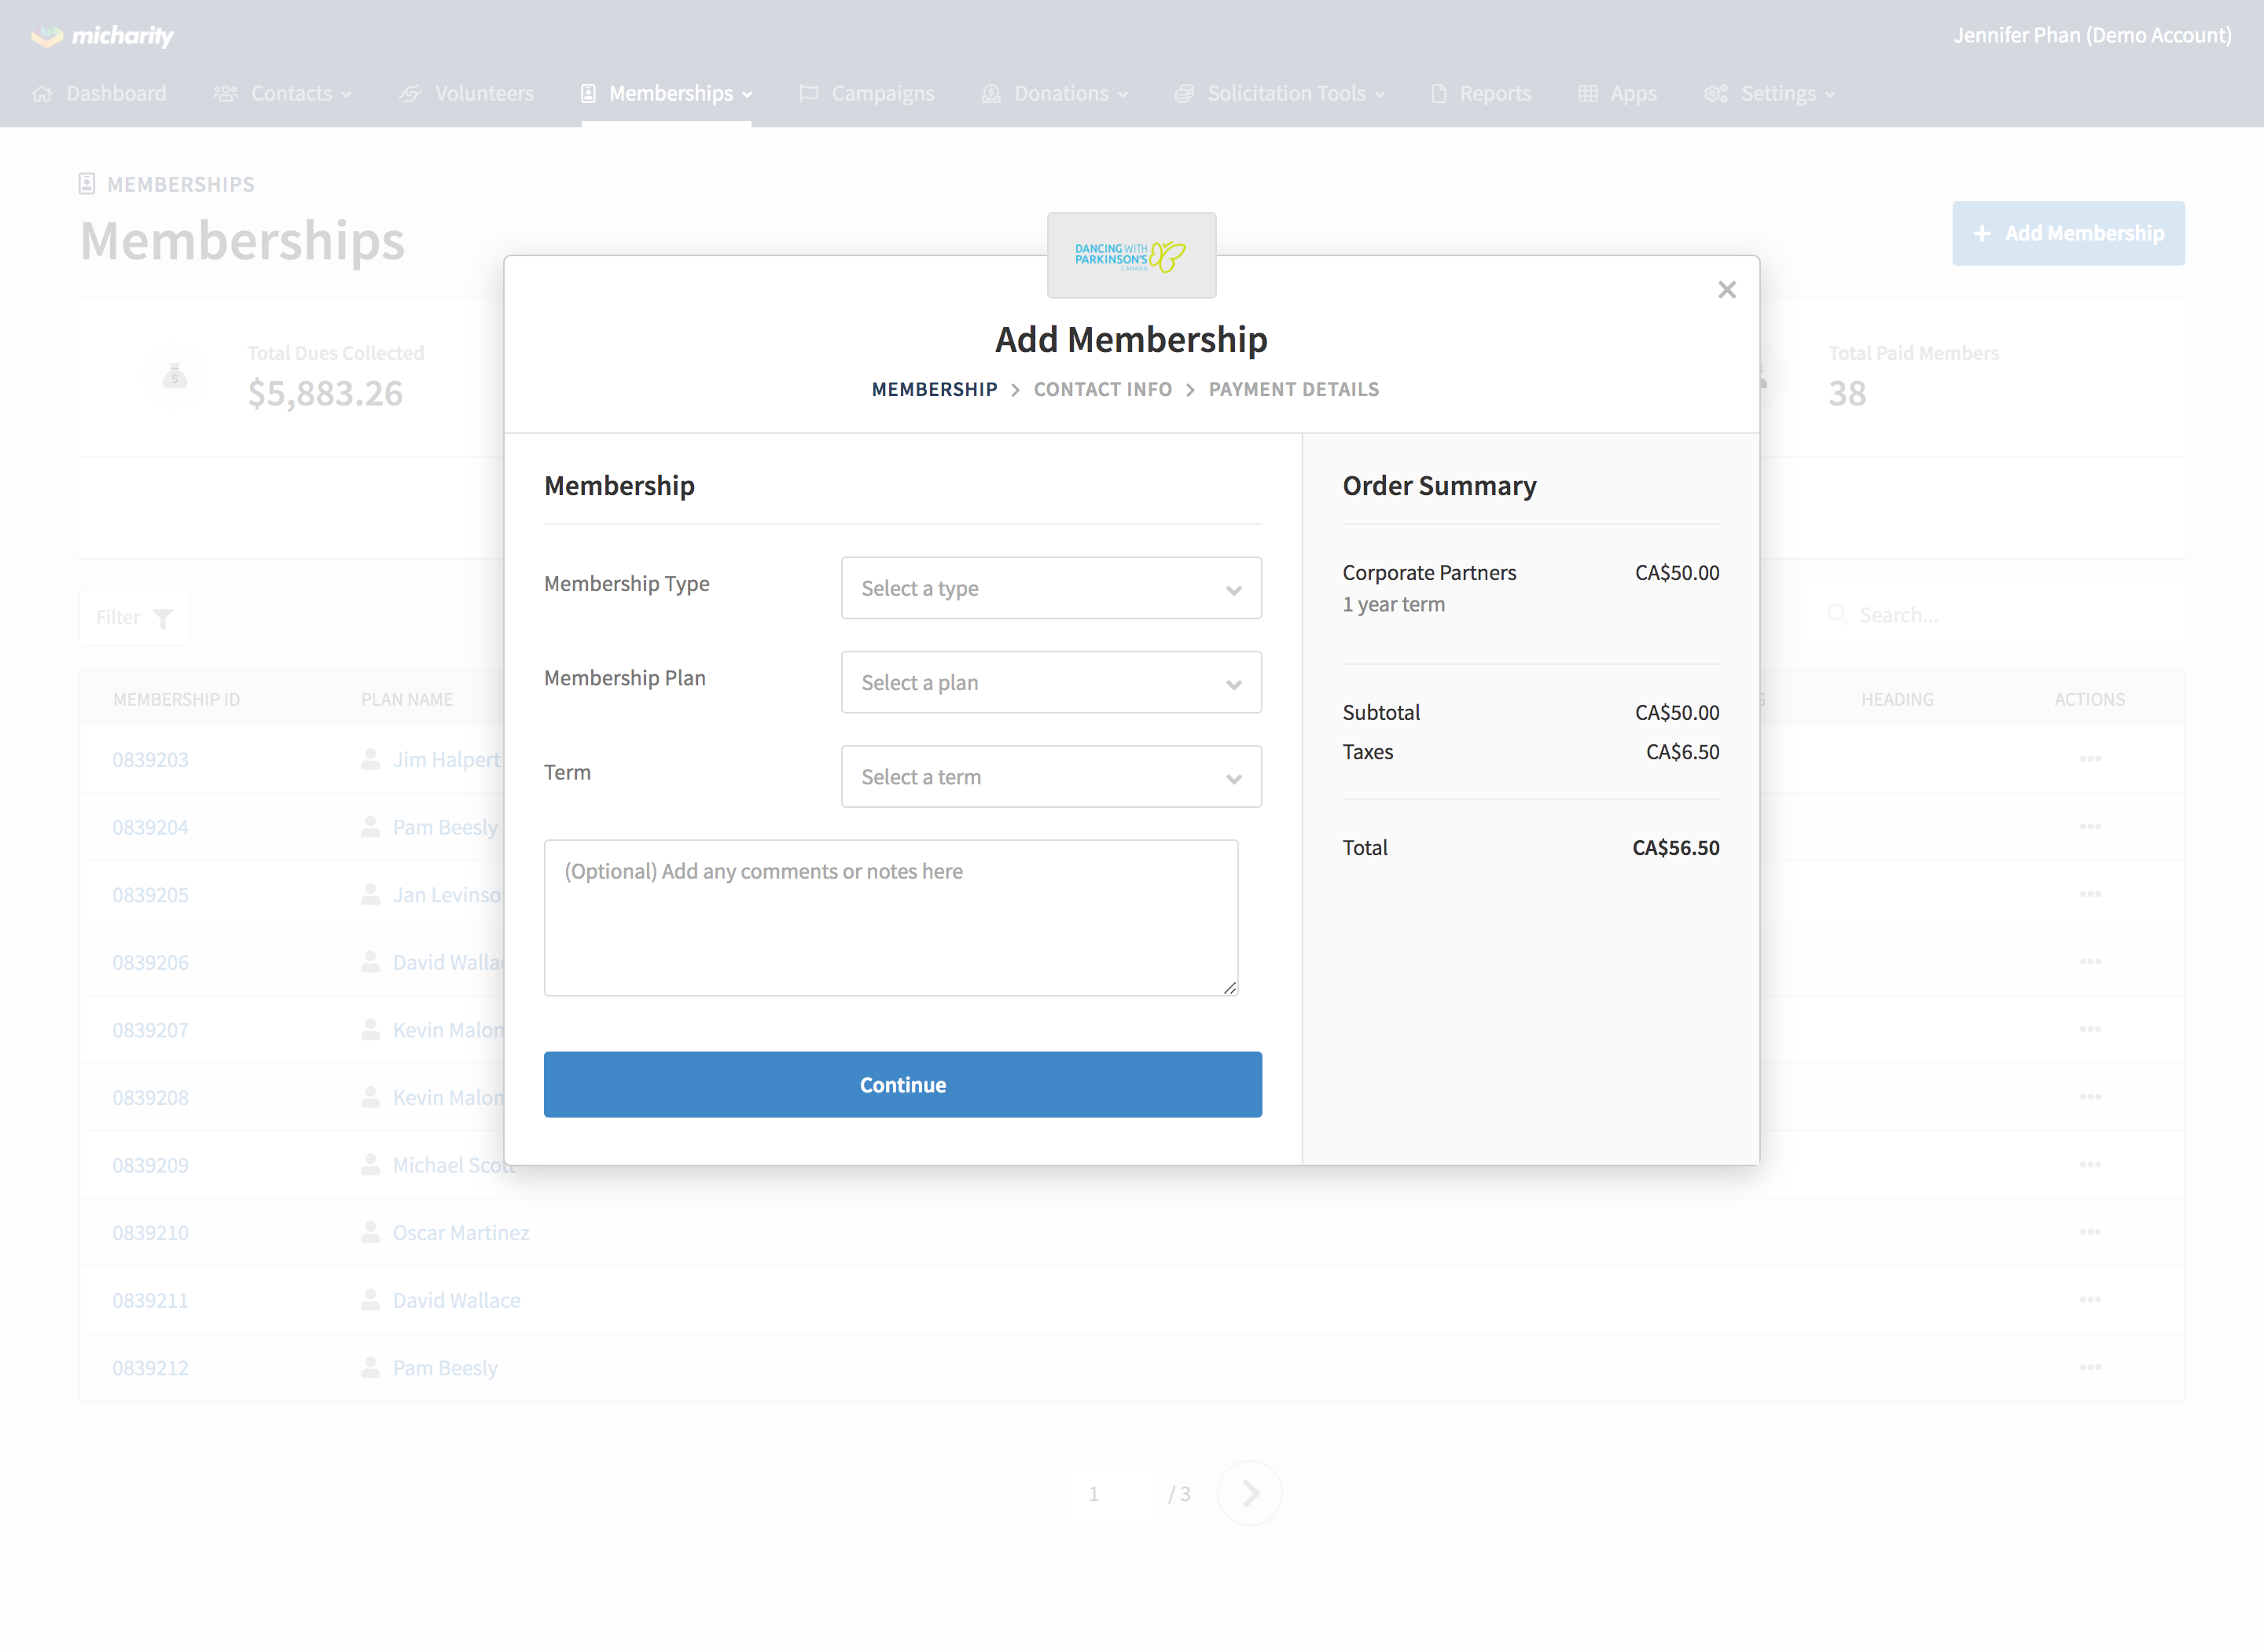Open actions menu for membership 0839204
Image resolution: width=2264 pixels, height=1652 pixels.
[x=2090, y=827]
